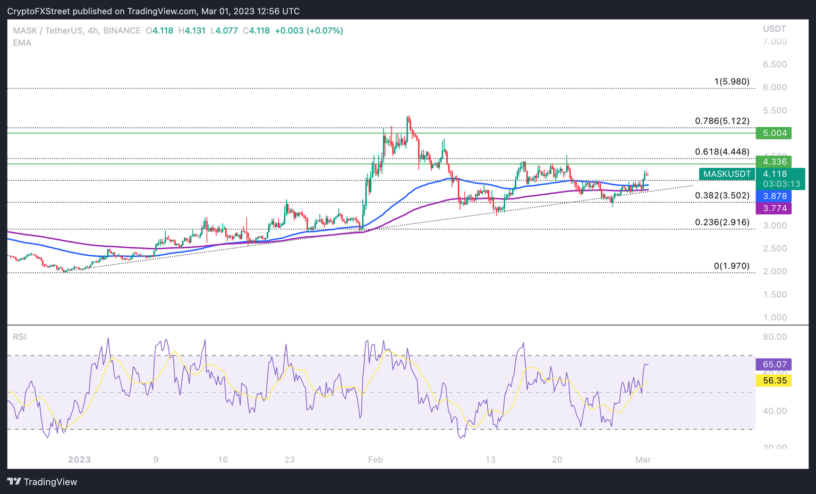Image resolution: width=816 pixels, height=494 pixels.
Task: Select the blue EMA value label 3.878
Action: [774, 196]
